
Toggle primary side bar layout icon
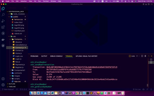click(144, 4)
